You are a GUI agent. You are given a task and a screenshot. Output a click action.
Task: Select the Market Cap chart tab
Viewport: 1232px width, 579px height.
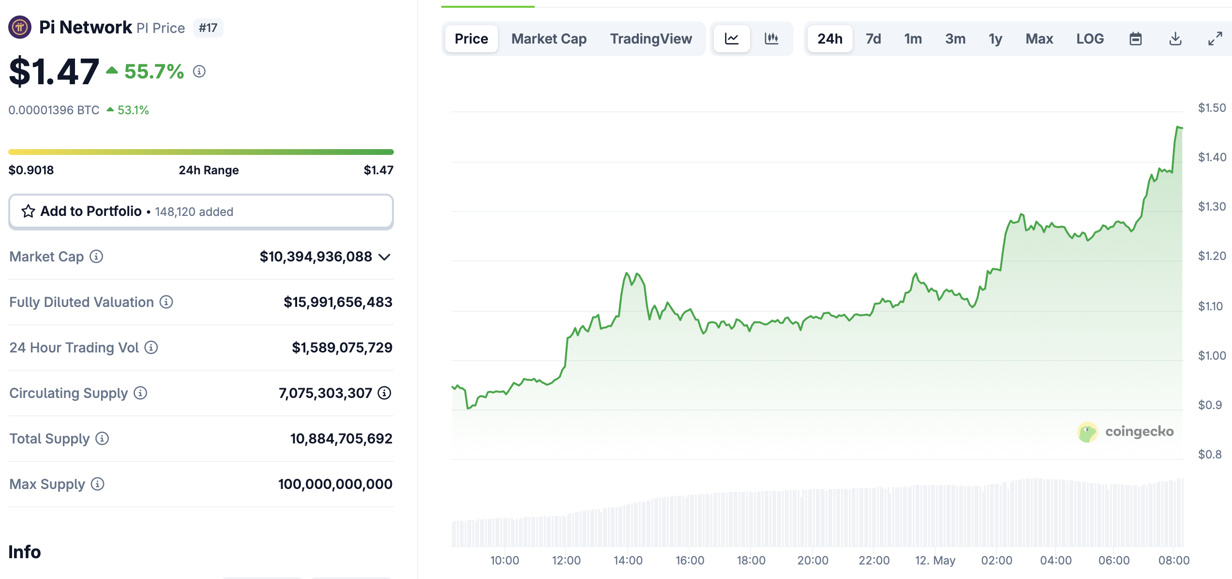coord(549,39)
